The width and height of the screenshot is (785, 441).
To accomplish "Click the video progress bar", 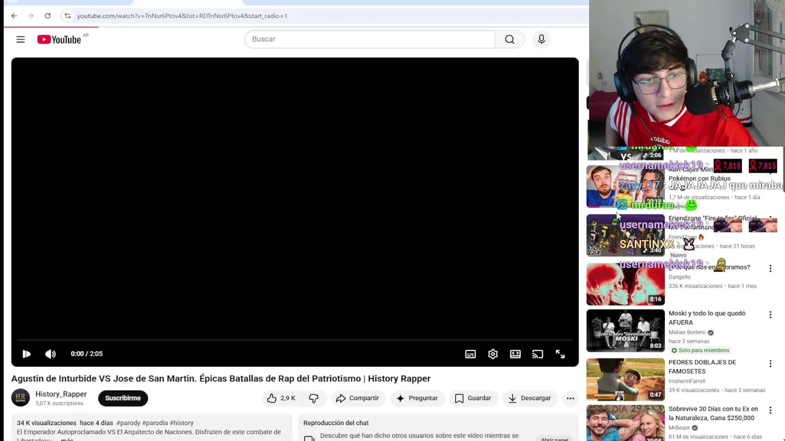I will click(x=295, y=340).
